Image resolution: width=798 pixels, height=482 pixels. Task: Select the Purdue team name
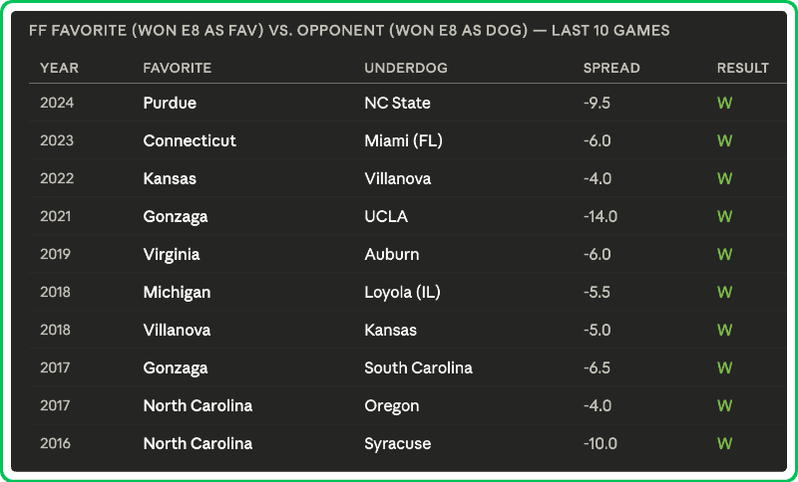pos(170,104)
